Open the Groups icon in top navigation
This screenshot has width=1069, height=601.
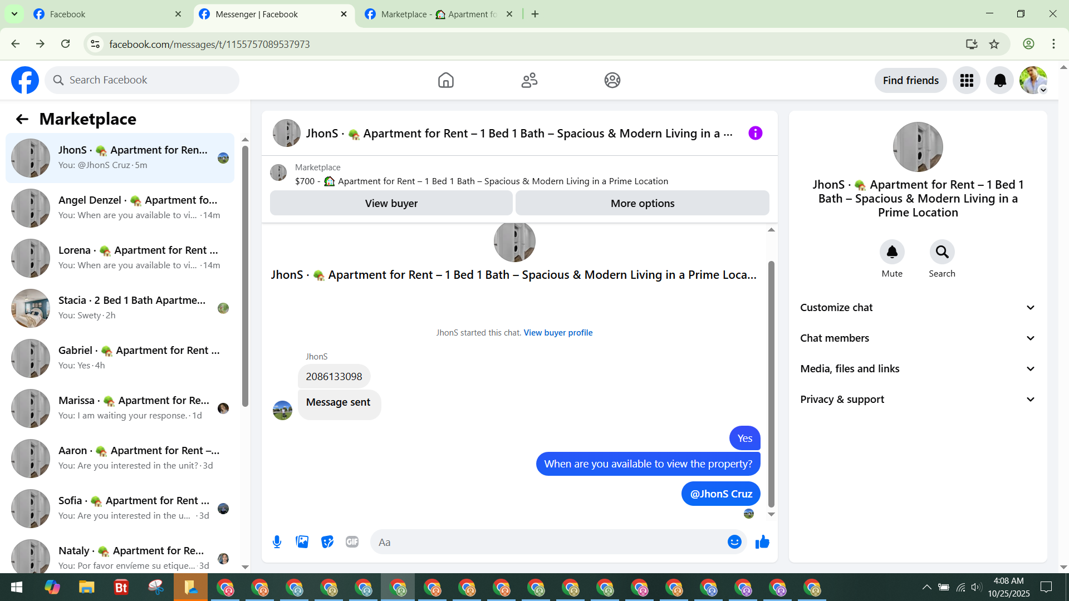pos(612,80)
